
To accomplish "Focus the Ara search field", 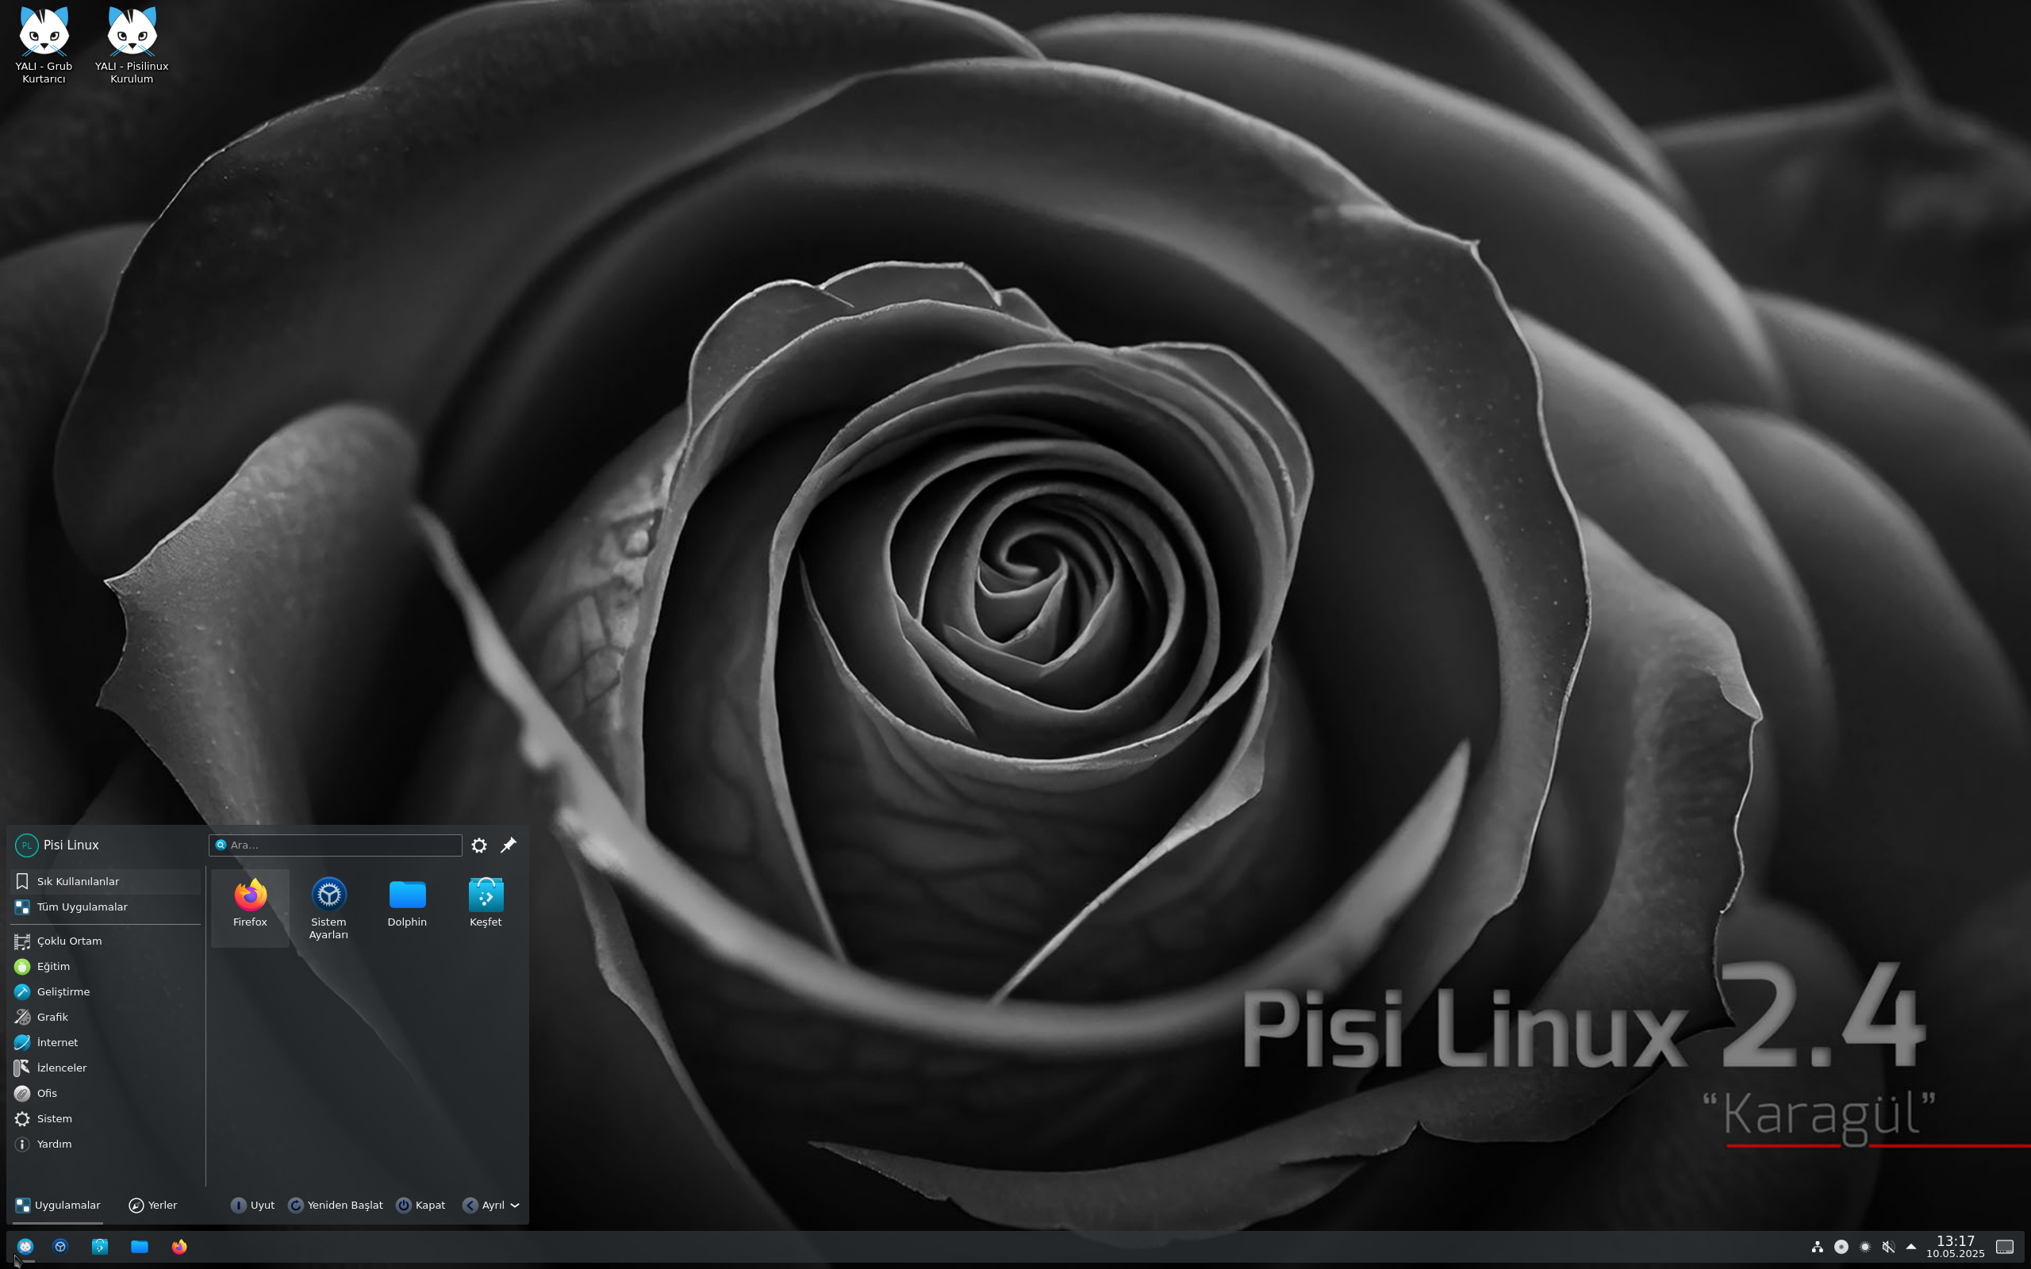I will click(x=335, y=845).
